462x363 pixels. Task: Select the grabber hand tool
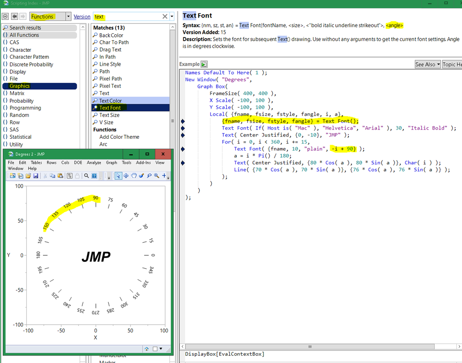click(134, 176)
